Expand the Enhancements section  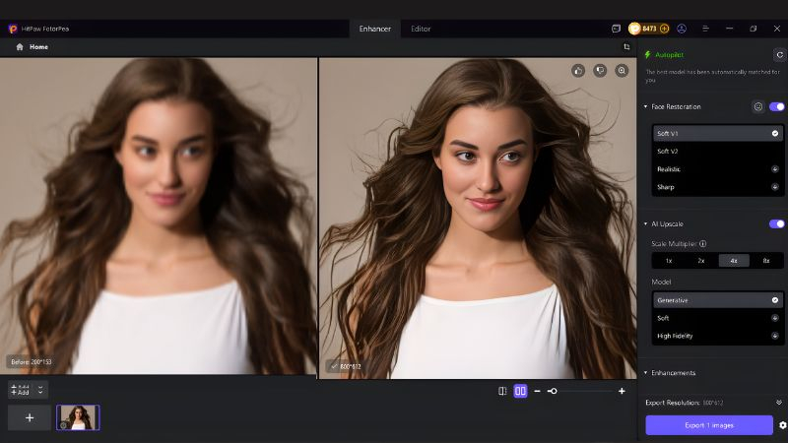pyautogui.click(x=646, y=373)
